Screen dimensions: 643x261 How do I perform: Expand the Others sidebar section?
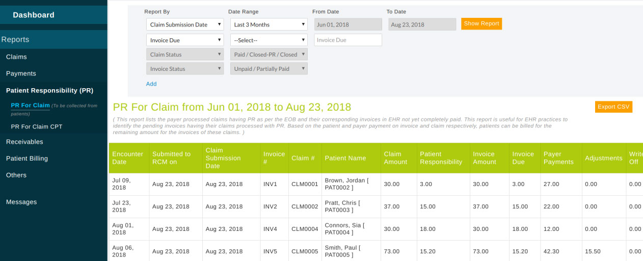click(16, 175)
